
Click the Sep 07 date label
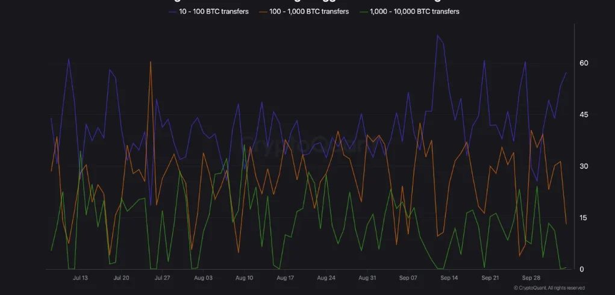pos(408,278)
